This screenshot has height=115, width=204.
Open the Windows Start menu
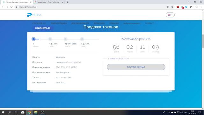pyautogui.click(x=3, y=112)
